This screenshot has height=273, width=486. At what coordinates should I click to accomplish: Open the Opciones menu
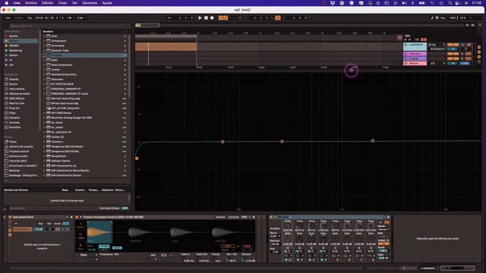click(x=90, y=3)
